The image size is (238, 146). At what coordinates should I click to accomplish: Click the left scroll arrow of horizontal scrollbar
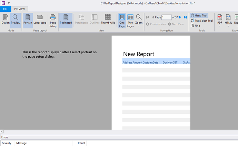click(x=2, y=132)
